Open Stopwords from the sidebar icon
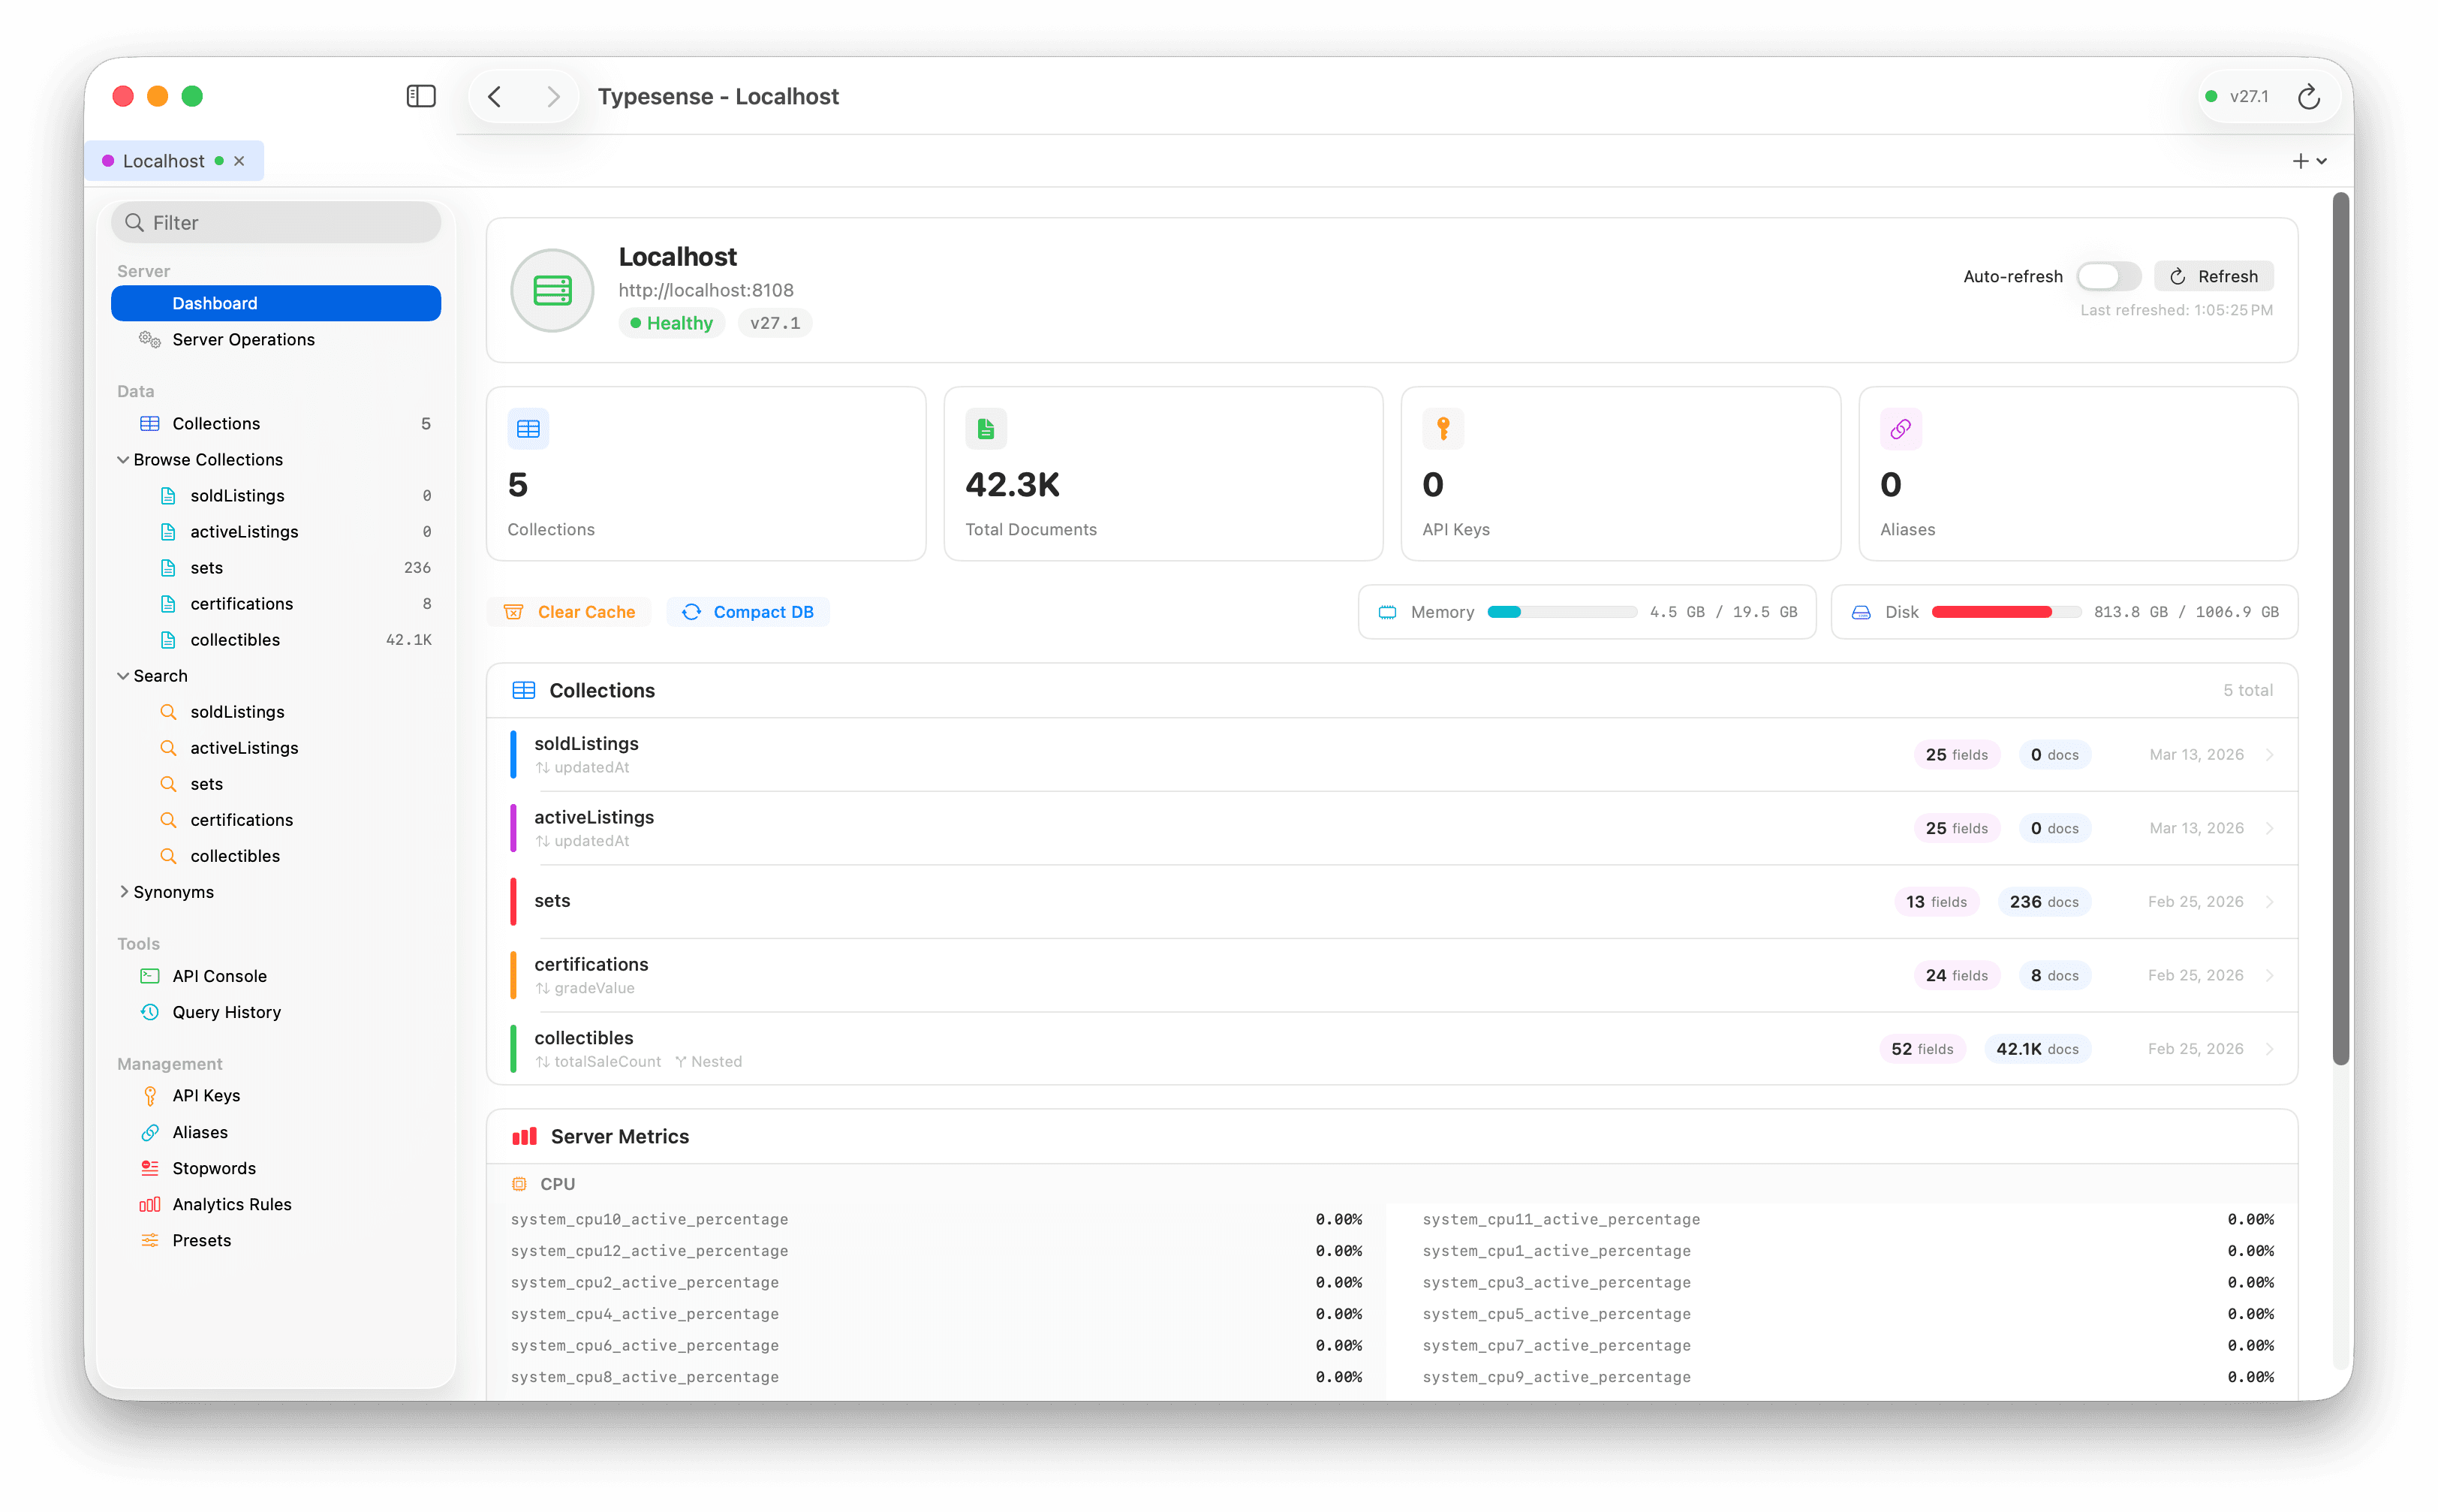 tap(149, 1168)
